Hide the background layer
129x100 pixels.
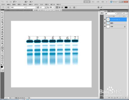[105, 27]
